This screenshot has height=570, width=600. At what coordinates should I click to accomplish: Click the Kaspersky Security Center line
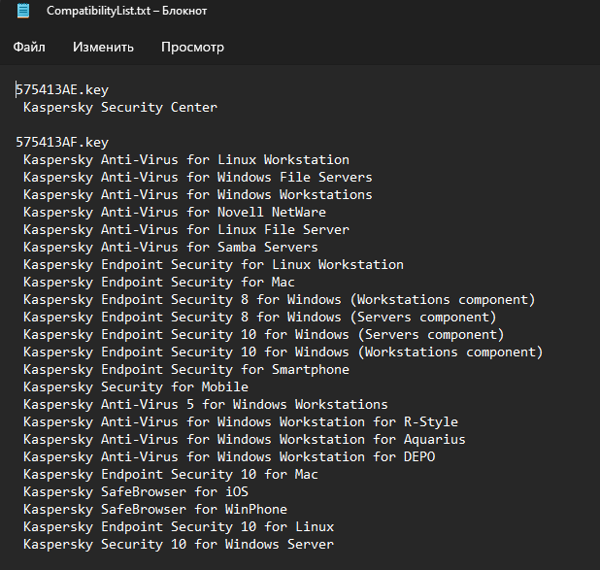tap(120, 107)
